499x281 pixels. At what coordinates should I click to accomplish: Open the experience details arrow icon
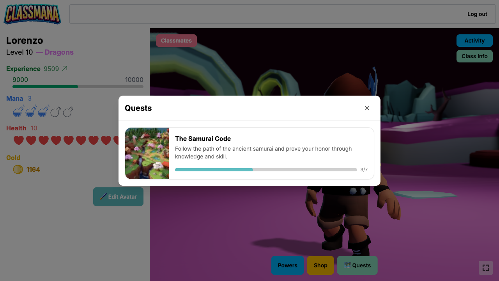click(x=65, y=69)
